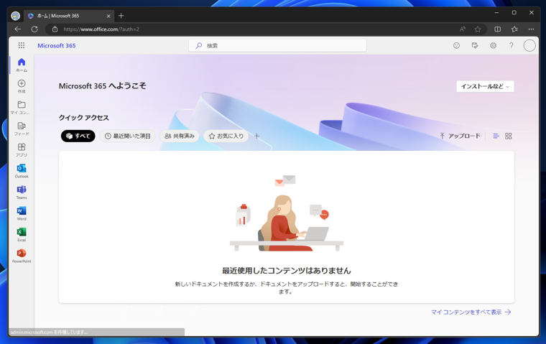Launch PowerPoint from the sidebar

point(22,256)
